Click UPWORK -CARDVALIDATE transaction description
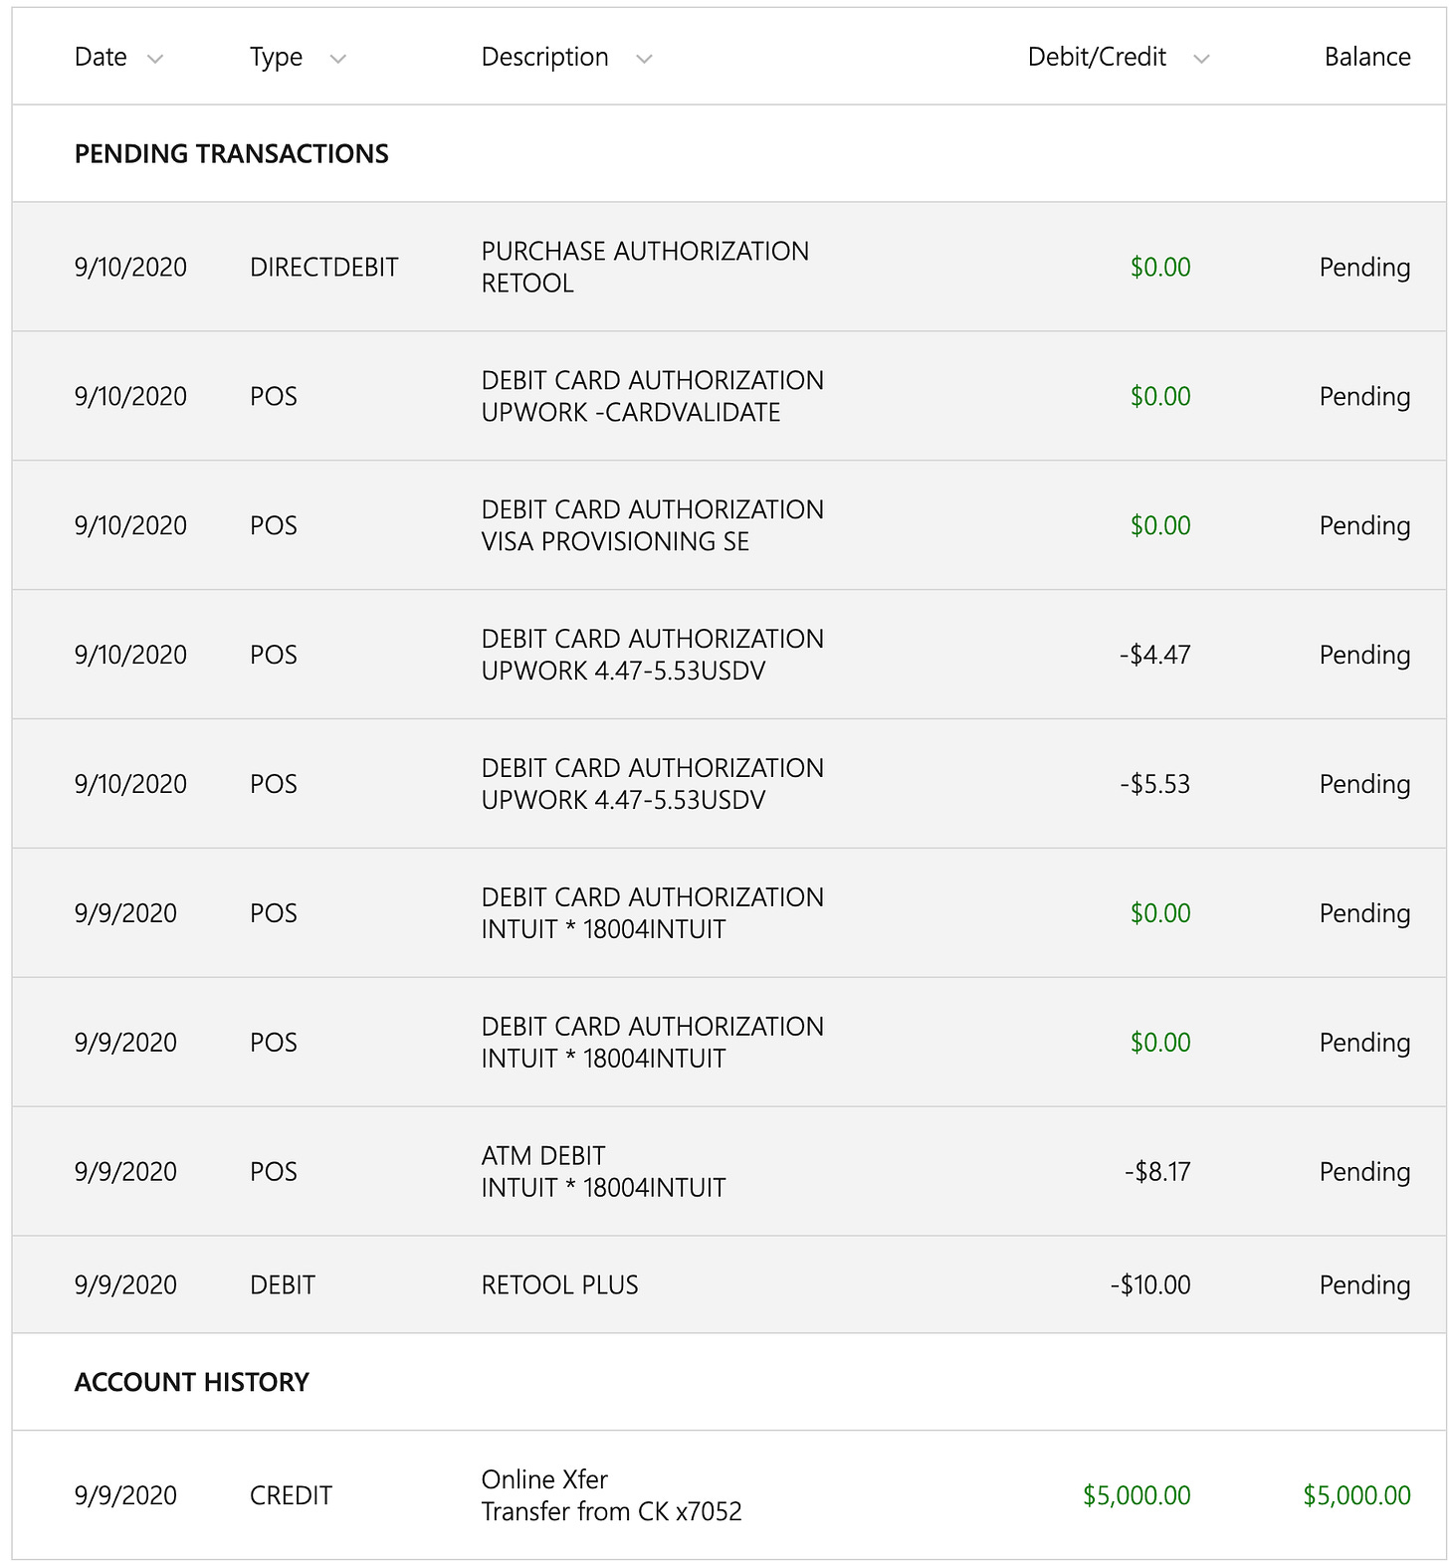Screen dimensions: 1449x1562 click(653, 396)
